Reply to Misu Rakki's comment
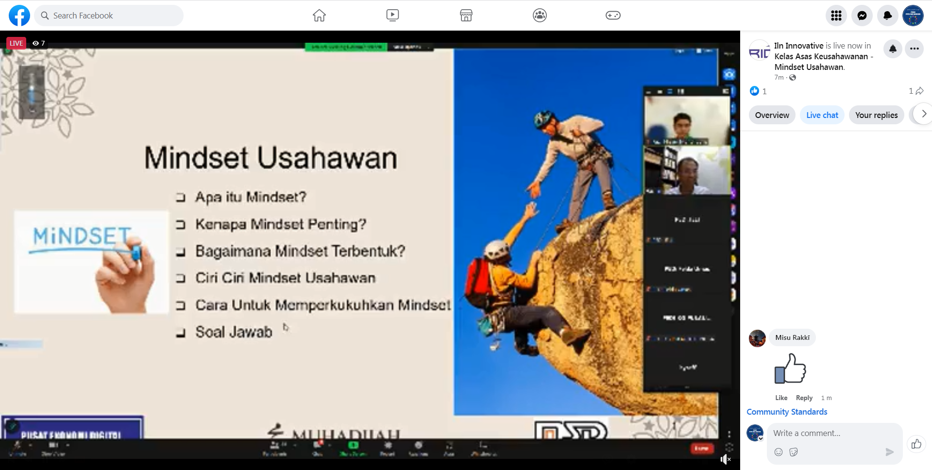Viewport: 932px width, 470px height. (x=804, y=398)
